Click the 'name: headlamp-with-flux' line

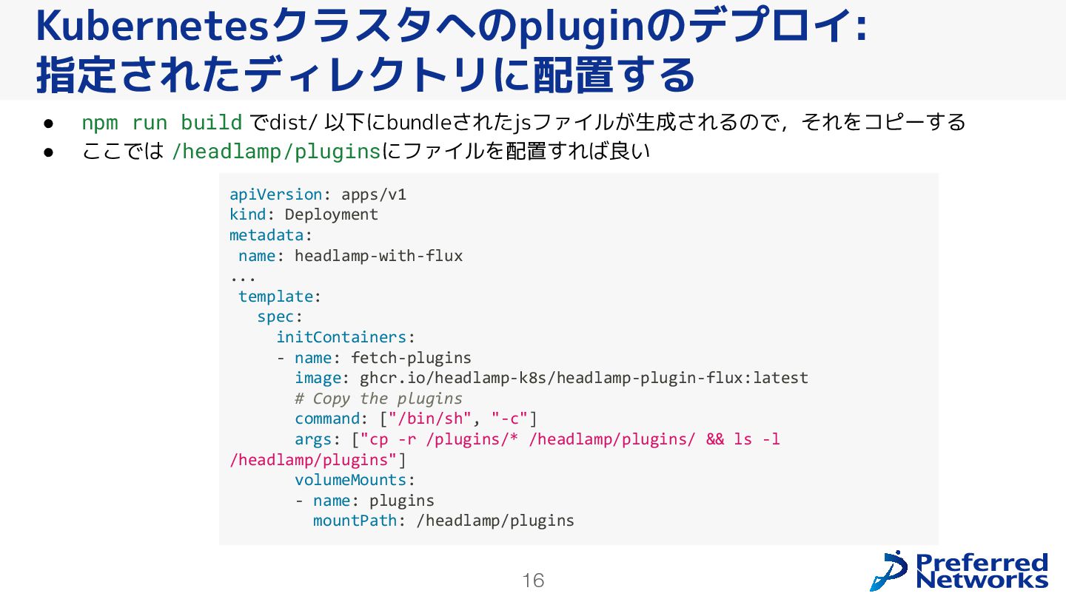(x=350, y=256)
